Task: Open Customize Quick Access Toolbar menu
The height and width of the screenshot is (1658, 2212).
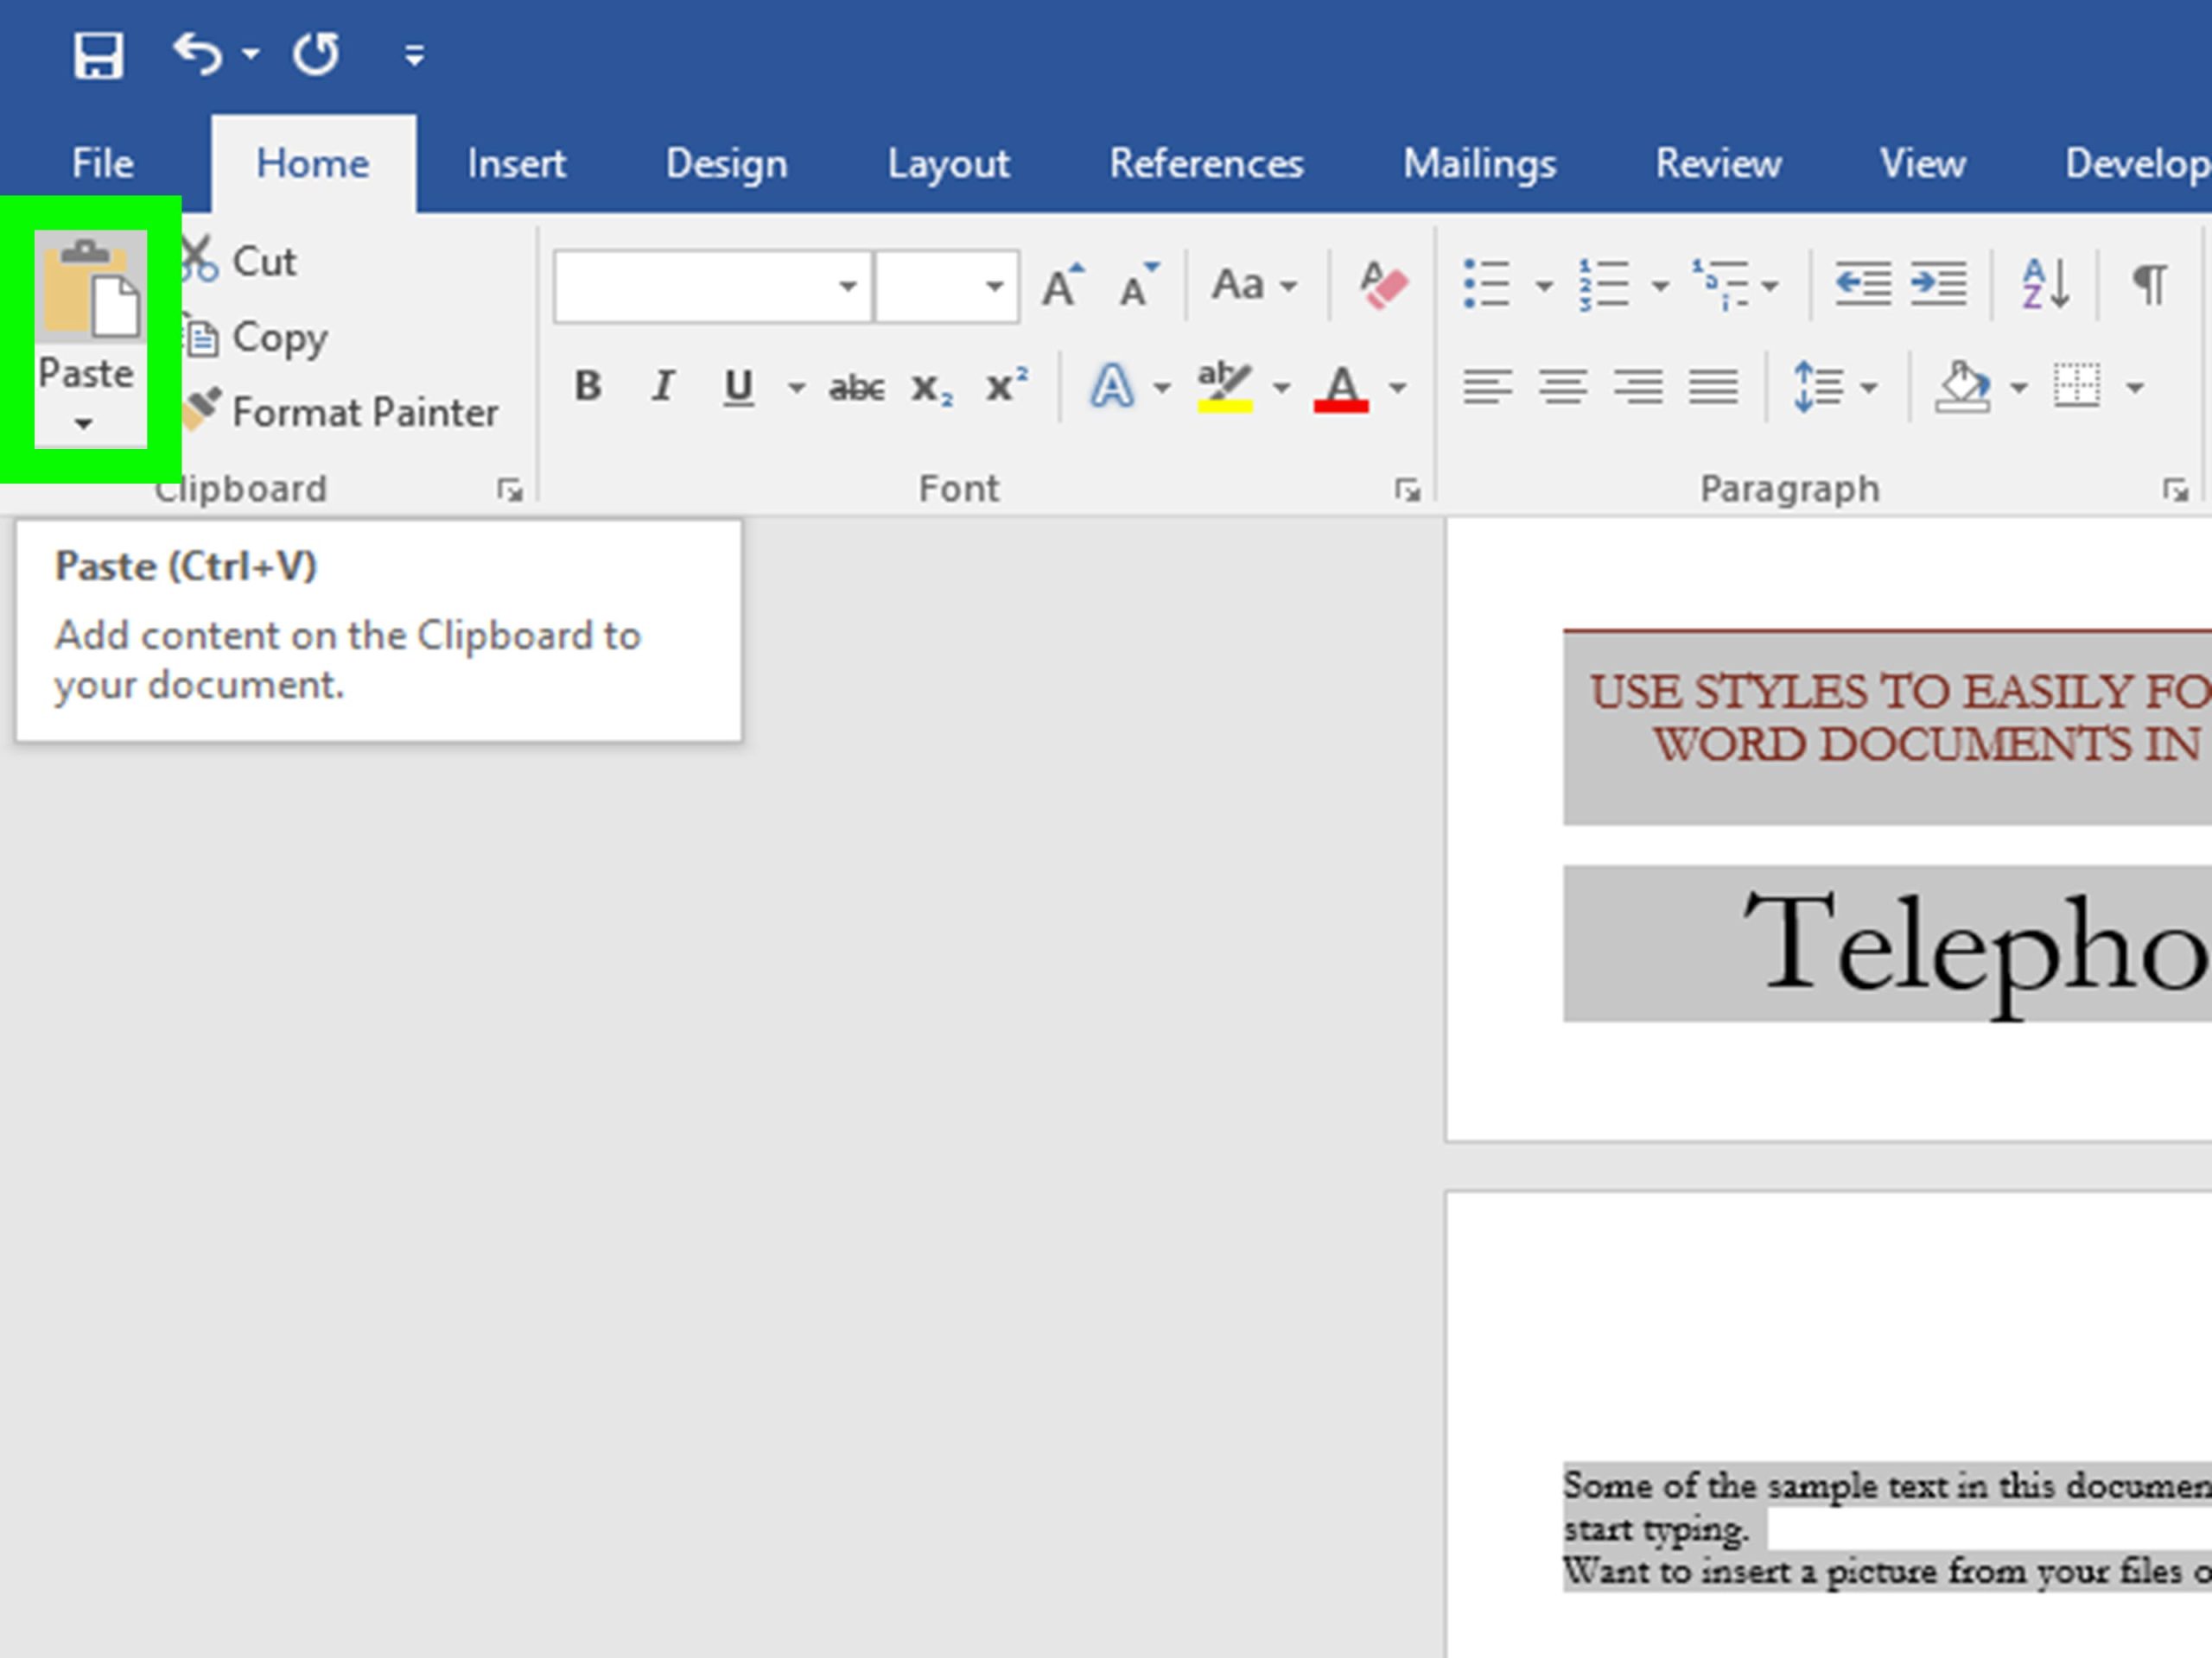Action: pyautogui.click(x=414, y=55)
